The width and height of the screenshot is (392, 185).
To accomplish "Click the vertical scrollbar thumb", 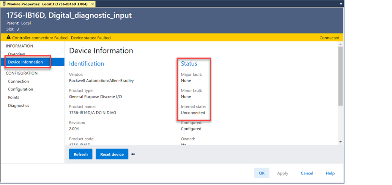I will [340, 76].
